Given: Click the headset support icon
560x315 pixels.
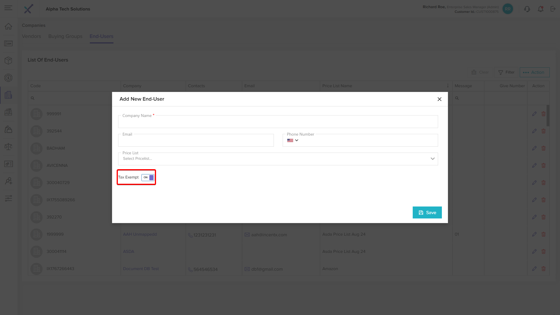Looking at the screenshot, I should [527, 9].
